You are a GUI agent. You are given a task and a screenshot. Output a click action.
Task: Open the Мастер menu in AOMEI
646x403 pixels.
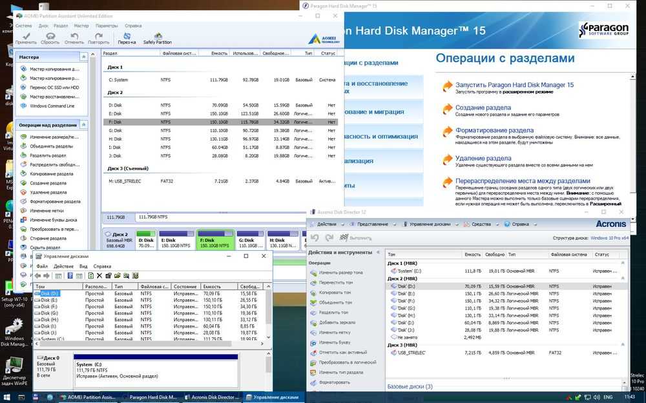tap(81, 26)
